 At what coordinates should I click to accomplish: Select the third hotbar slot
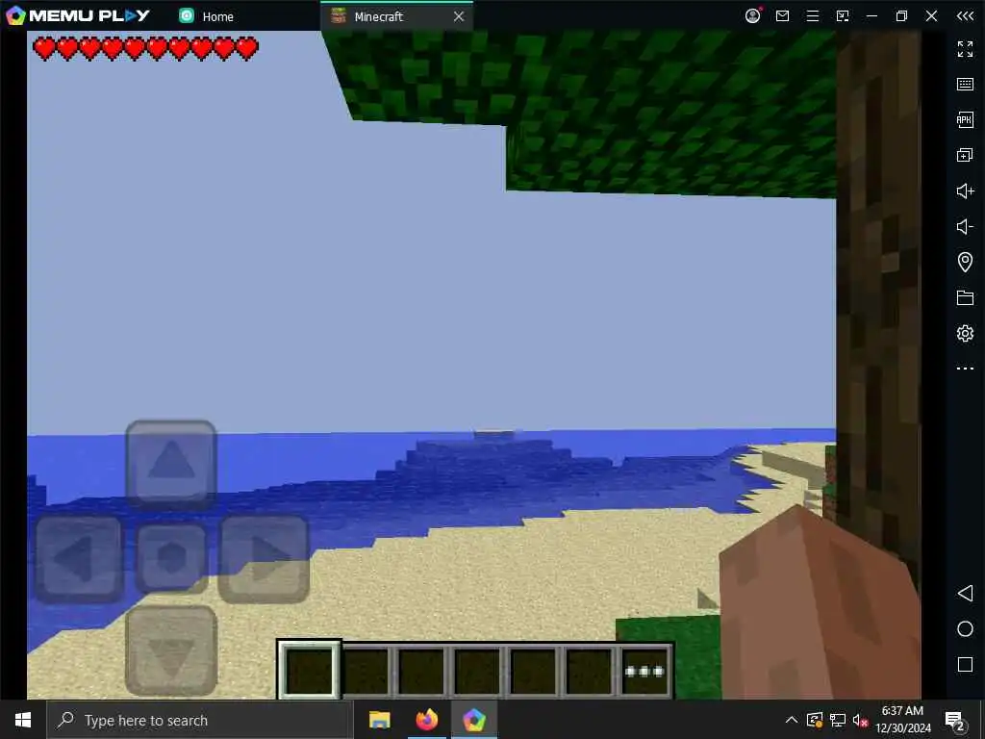(x=421, y=671)
